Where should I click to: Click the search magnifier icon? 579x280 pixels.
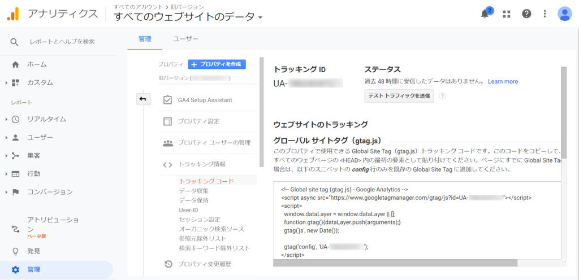[x=14, y=42]
